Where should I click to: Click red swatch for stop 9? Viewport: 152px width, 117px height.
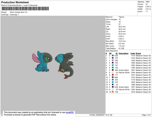[113, 75]
